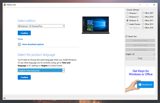Toggle the Expert View checkbox
Viewport: 160px width, 103px height.
click(x=127, y=36)
